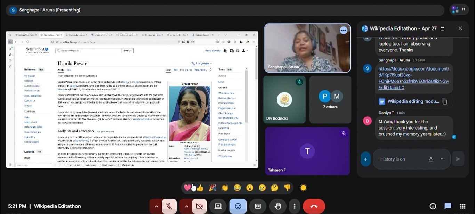Click Wikipedia Search button in shared screen
475x214 pixels.
point(128,51)
